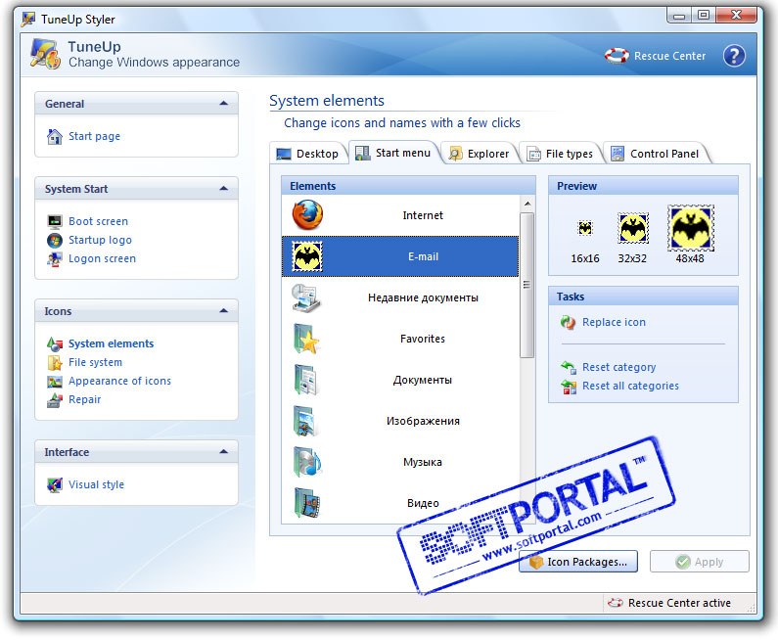Click the Visual style icon
This screenshot has width=778, height=640.
point(55,484)
